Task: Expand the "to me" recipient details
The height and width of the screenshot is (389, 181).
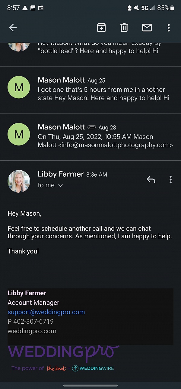Action: click(60, 185)
